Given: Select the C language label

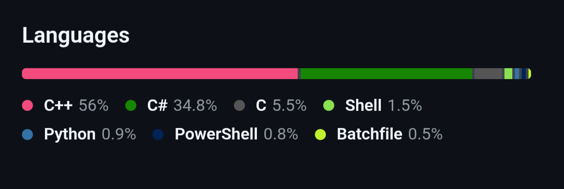Looking at the screenshot, I should point(261,106).
